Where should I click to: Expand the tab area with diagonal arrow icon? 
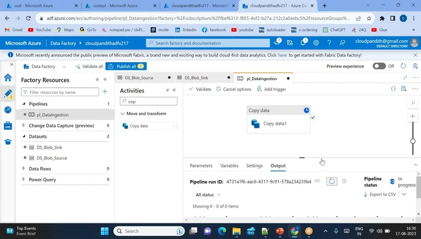pyautogui.click(x=405, y=78)
